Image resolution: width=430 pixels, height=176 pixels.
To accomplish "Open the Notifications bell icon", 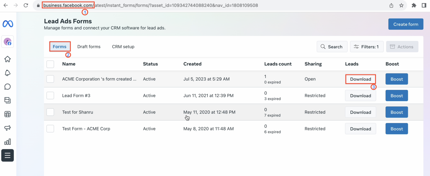I will pos(8,73).
